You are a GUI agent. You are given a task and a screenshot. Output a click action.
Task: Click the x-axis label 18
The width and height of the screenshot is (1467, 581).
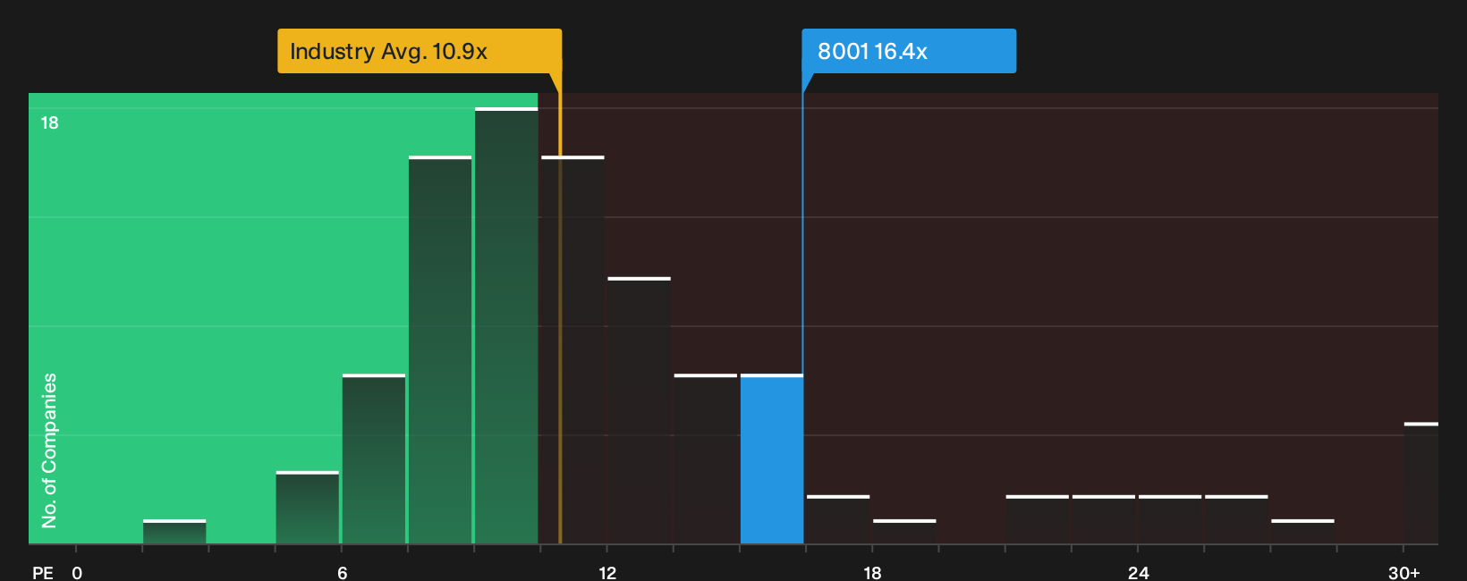point(872,572)
